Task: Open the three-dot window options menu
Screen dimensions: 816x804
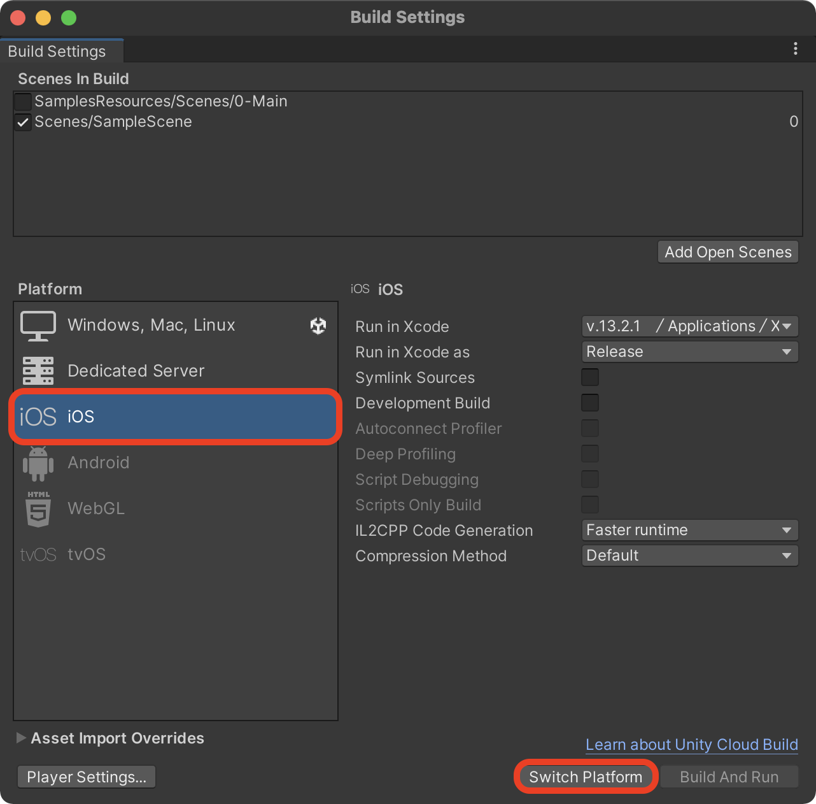Action: tap(796, 49)
